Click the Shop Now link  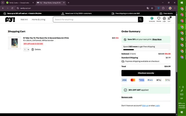157,39
